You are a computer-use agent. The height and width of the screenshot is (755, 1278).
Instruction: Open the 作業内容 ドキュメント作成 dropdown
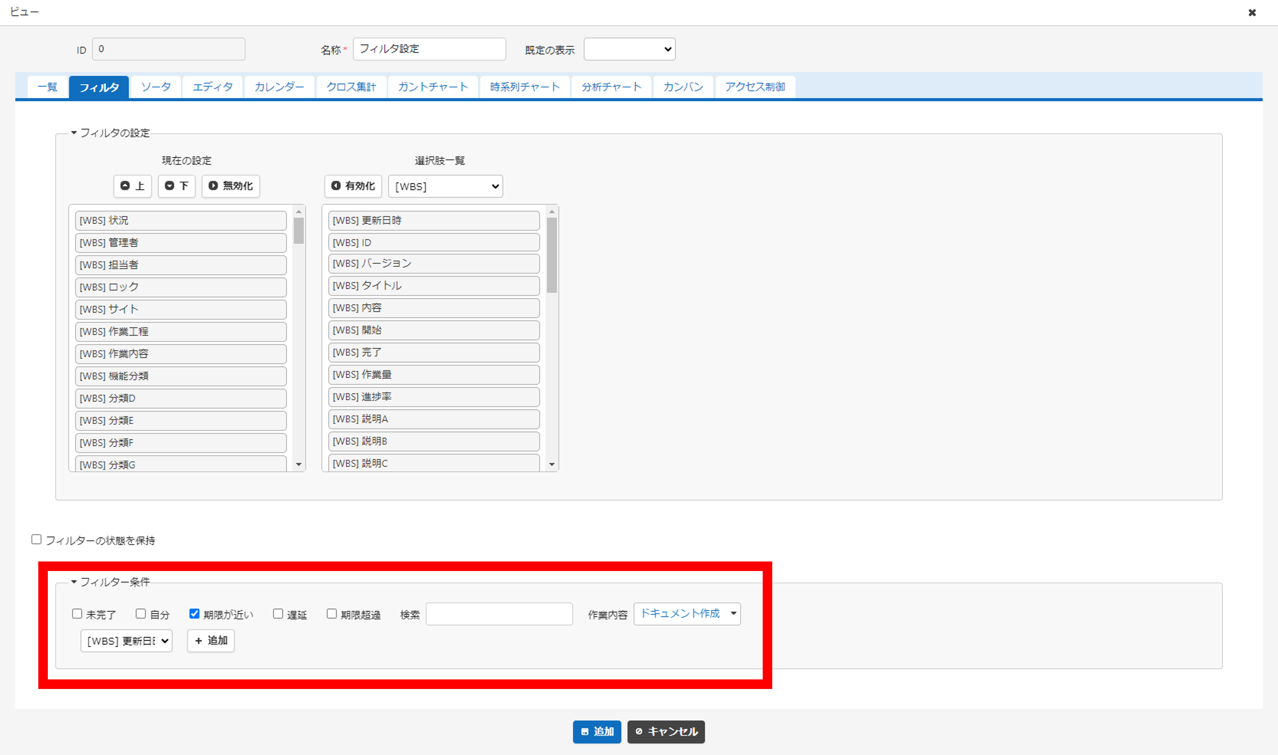(687, 613)
